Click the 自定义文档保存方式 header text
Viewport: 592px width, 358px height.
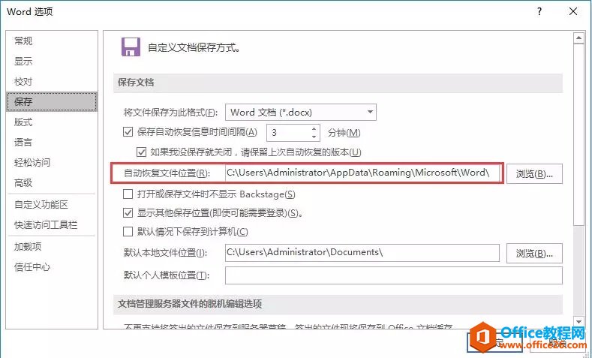[x=194, y=47]
